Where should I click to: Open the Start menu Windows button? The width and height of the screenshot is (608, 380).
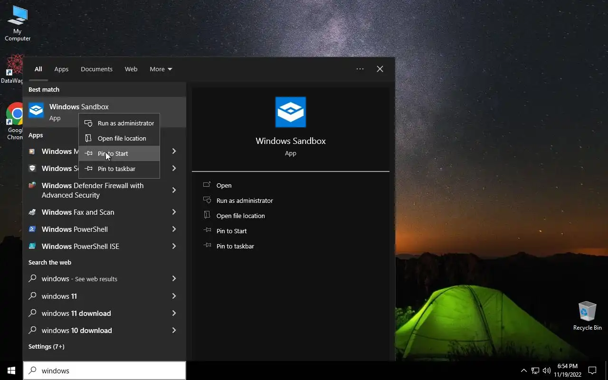[x=11, y=370]
